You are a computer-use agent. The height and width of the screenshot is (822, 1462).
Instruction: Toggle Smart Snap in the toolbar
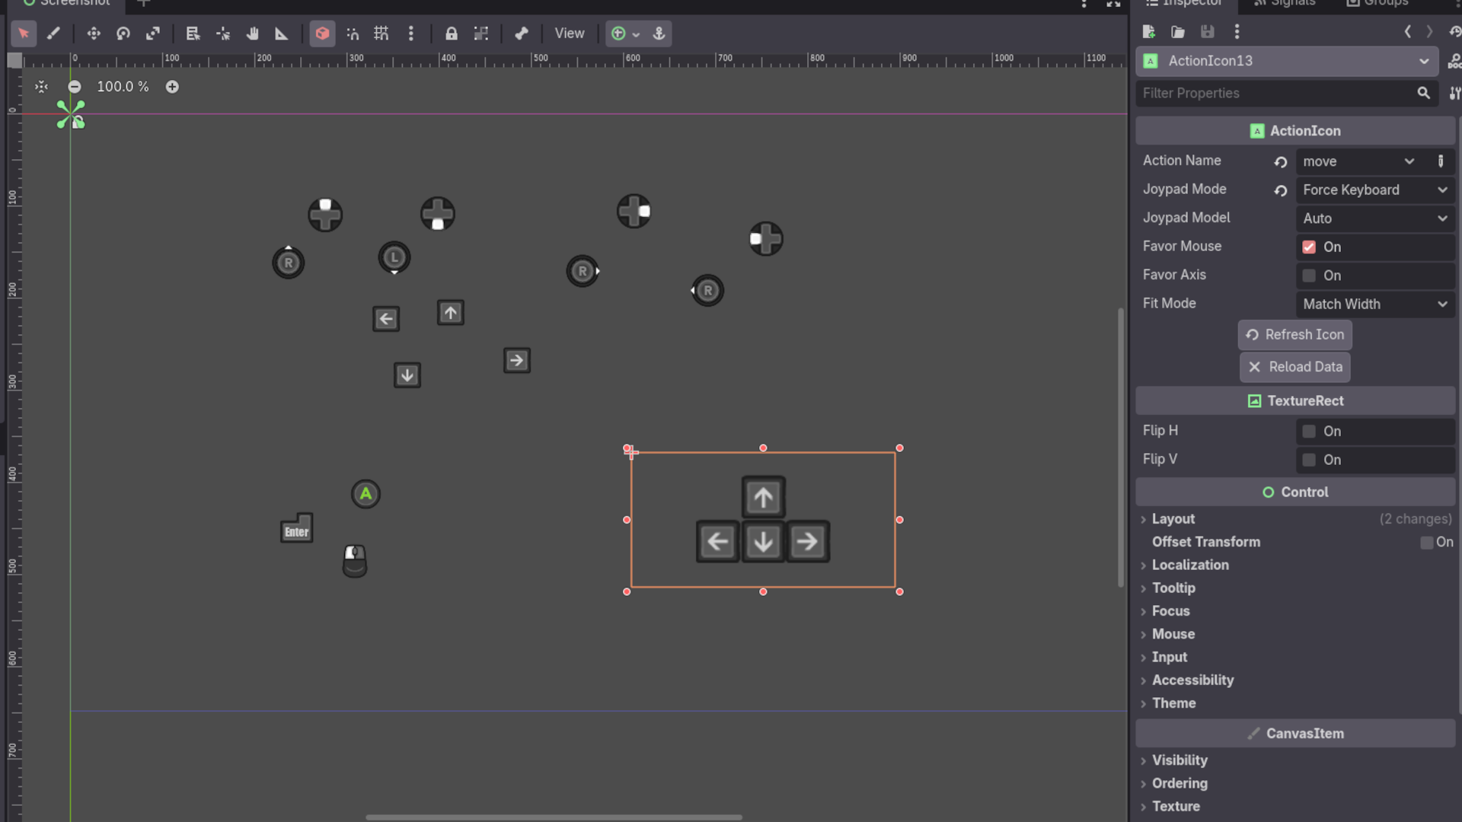tap(353, 33)
